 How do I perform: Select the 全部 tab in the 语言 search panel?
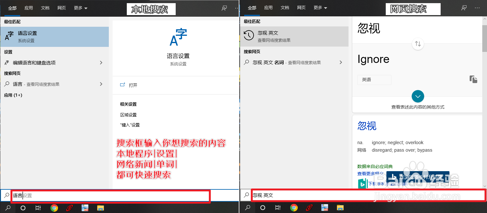(x=12, y=8)
